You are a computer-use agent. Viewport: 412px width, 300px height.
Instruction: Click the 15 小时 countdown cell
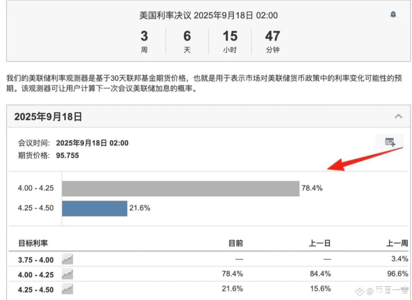pyautogui.click(x=230, y=42)
